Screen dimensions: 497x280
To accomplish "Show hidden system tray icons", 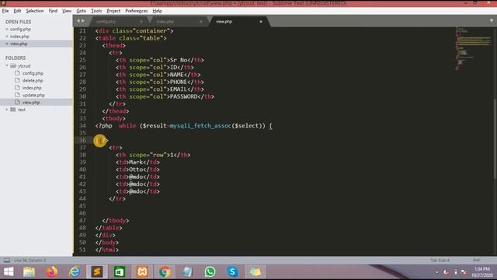I will pyautogui.click(x=437, y=272).
